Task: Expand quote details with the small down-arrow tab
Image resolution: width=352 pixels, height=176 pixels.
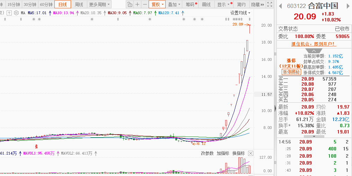Action: tap(314, 136)
